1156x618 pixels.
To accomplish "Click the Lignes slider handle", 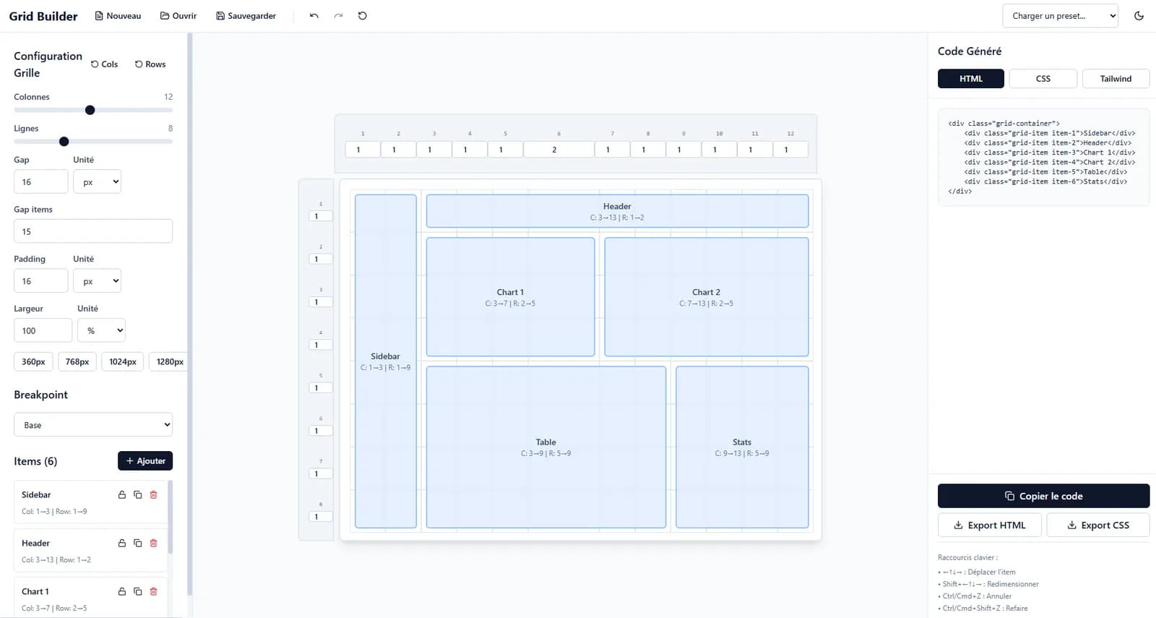I will (x=64, y=142).
